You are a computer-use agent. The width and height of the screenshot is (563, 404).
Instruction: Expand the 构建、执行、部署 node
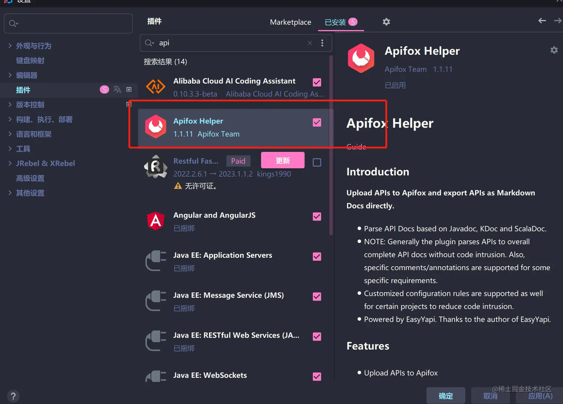(x=10, y=119)
